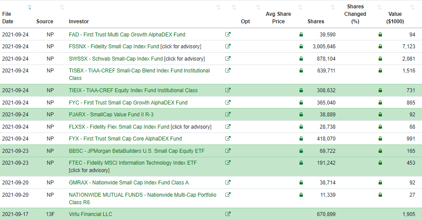Sort table by Investor column

coord(219,7)
